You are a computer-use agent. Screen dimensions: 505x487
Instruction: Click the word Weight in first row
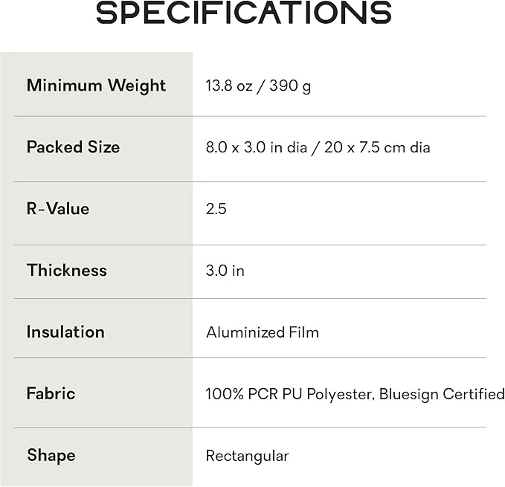137,86
